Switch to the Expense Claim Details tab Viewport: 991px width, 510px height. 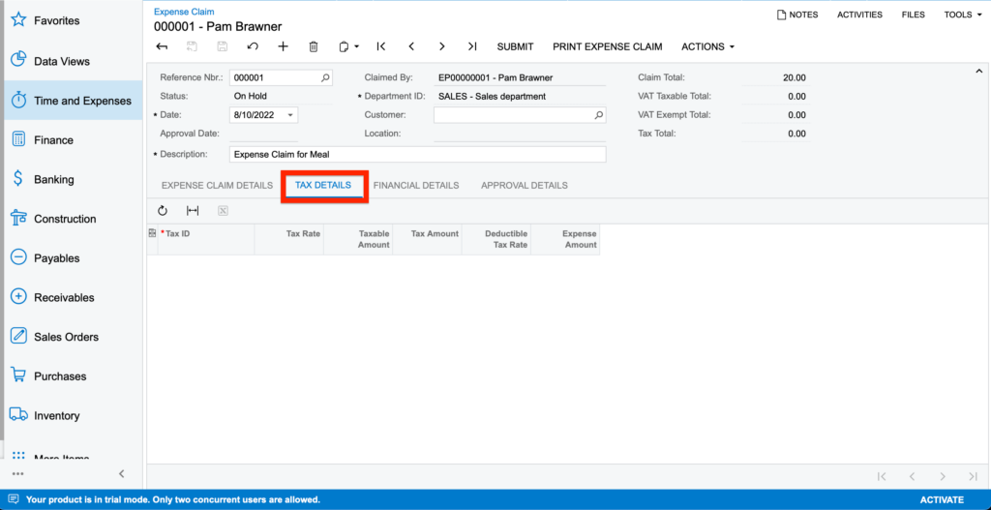click(217, 185)
